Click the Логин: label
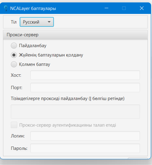This screenshot has width=152, height=165. click(x=18, y=136)
